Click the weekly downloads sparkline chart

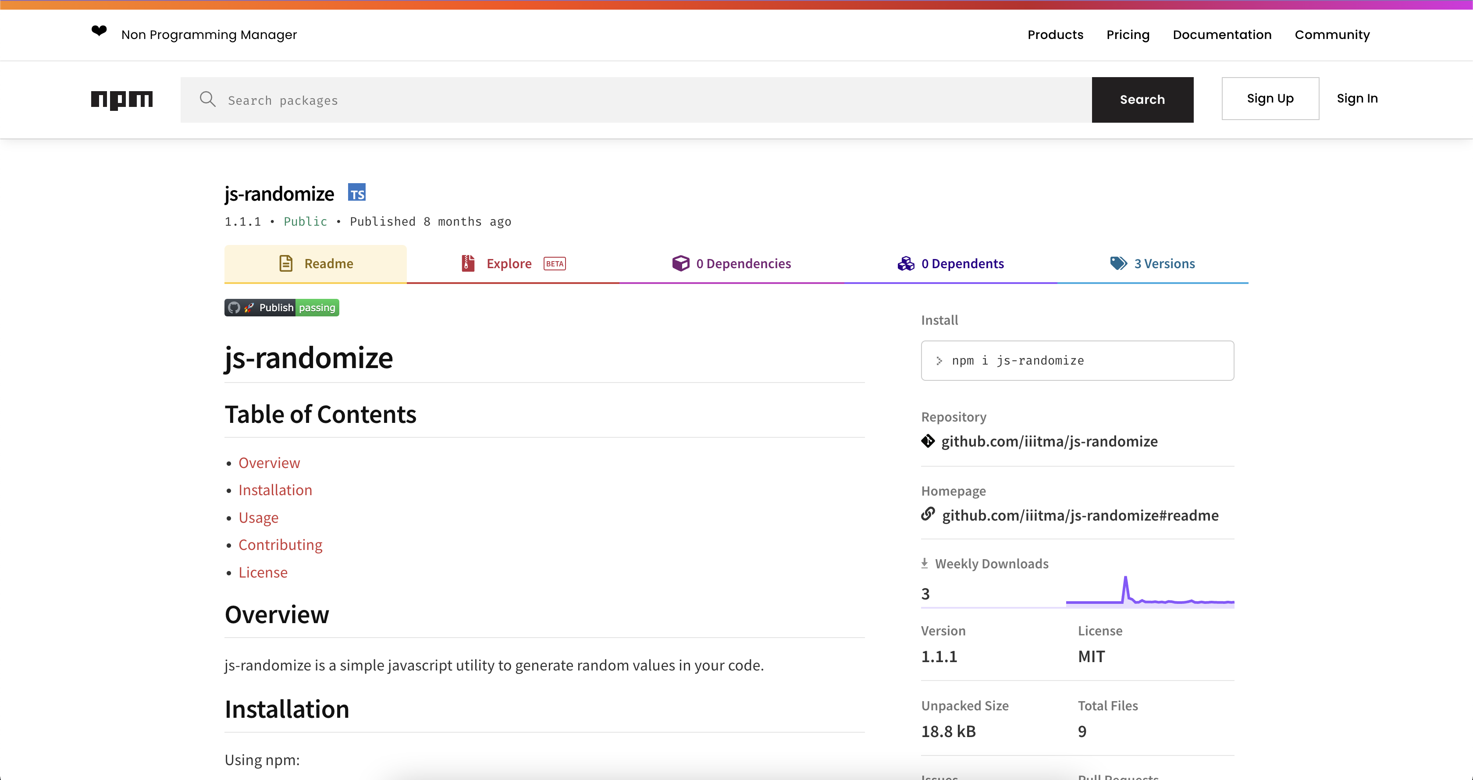tap(1149, 592)
